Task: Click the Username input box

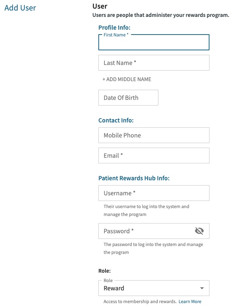Action: tap(154, 193)
